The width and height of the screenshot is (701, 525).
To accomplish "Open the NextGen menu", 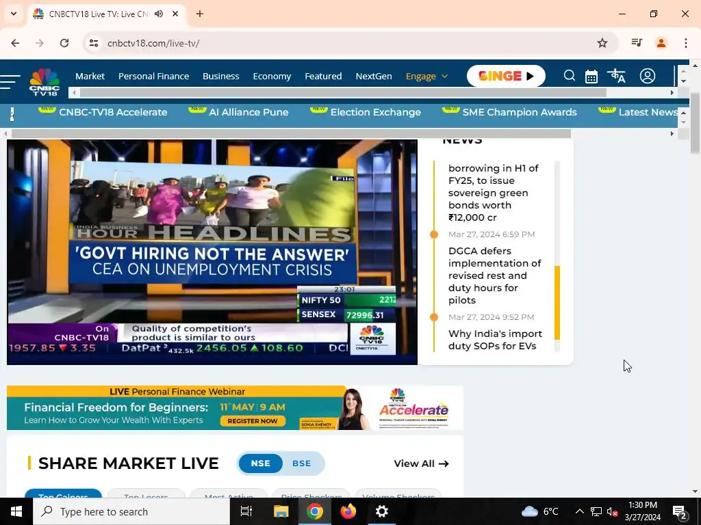I will (x=374, y=77).
